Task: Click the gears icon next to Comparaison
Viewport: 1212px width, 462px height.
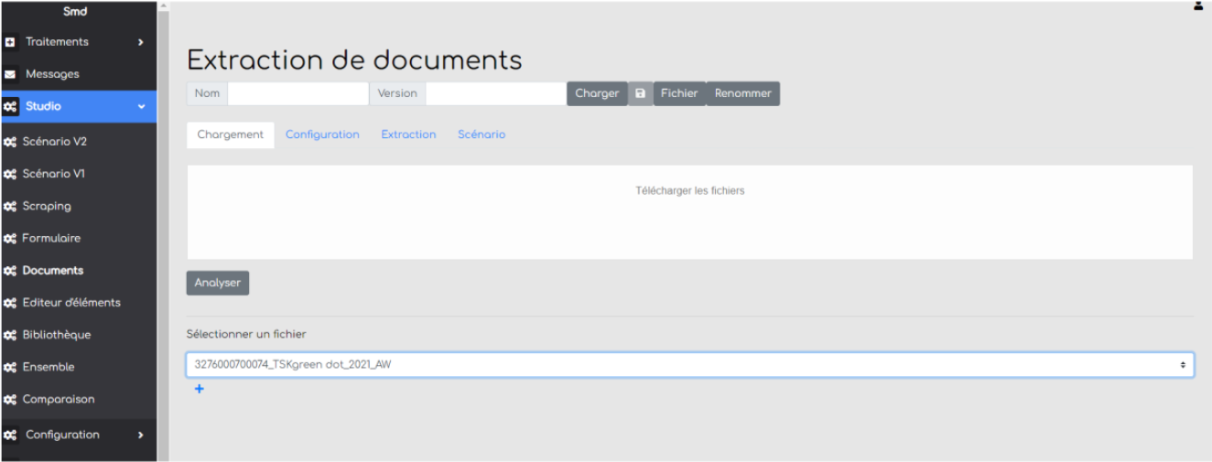Action: point(11,400)
